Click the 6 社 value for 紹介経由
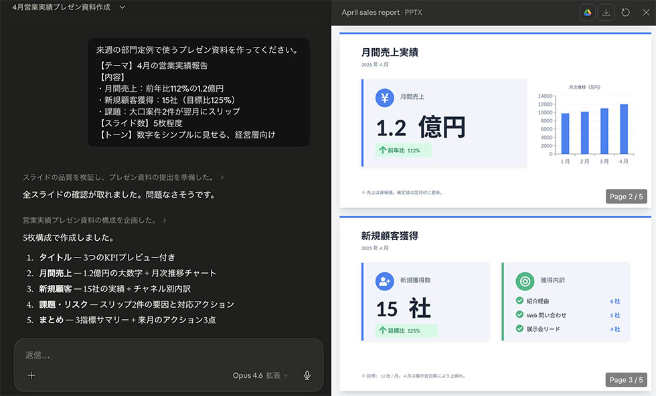Viewport: 656px width, 396px height. (x=615, y=301)
